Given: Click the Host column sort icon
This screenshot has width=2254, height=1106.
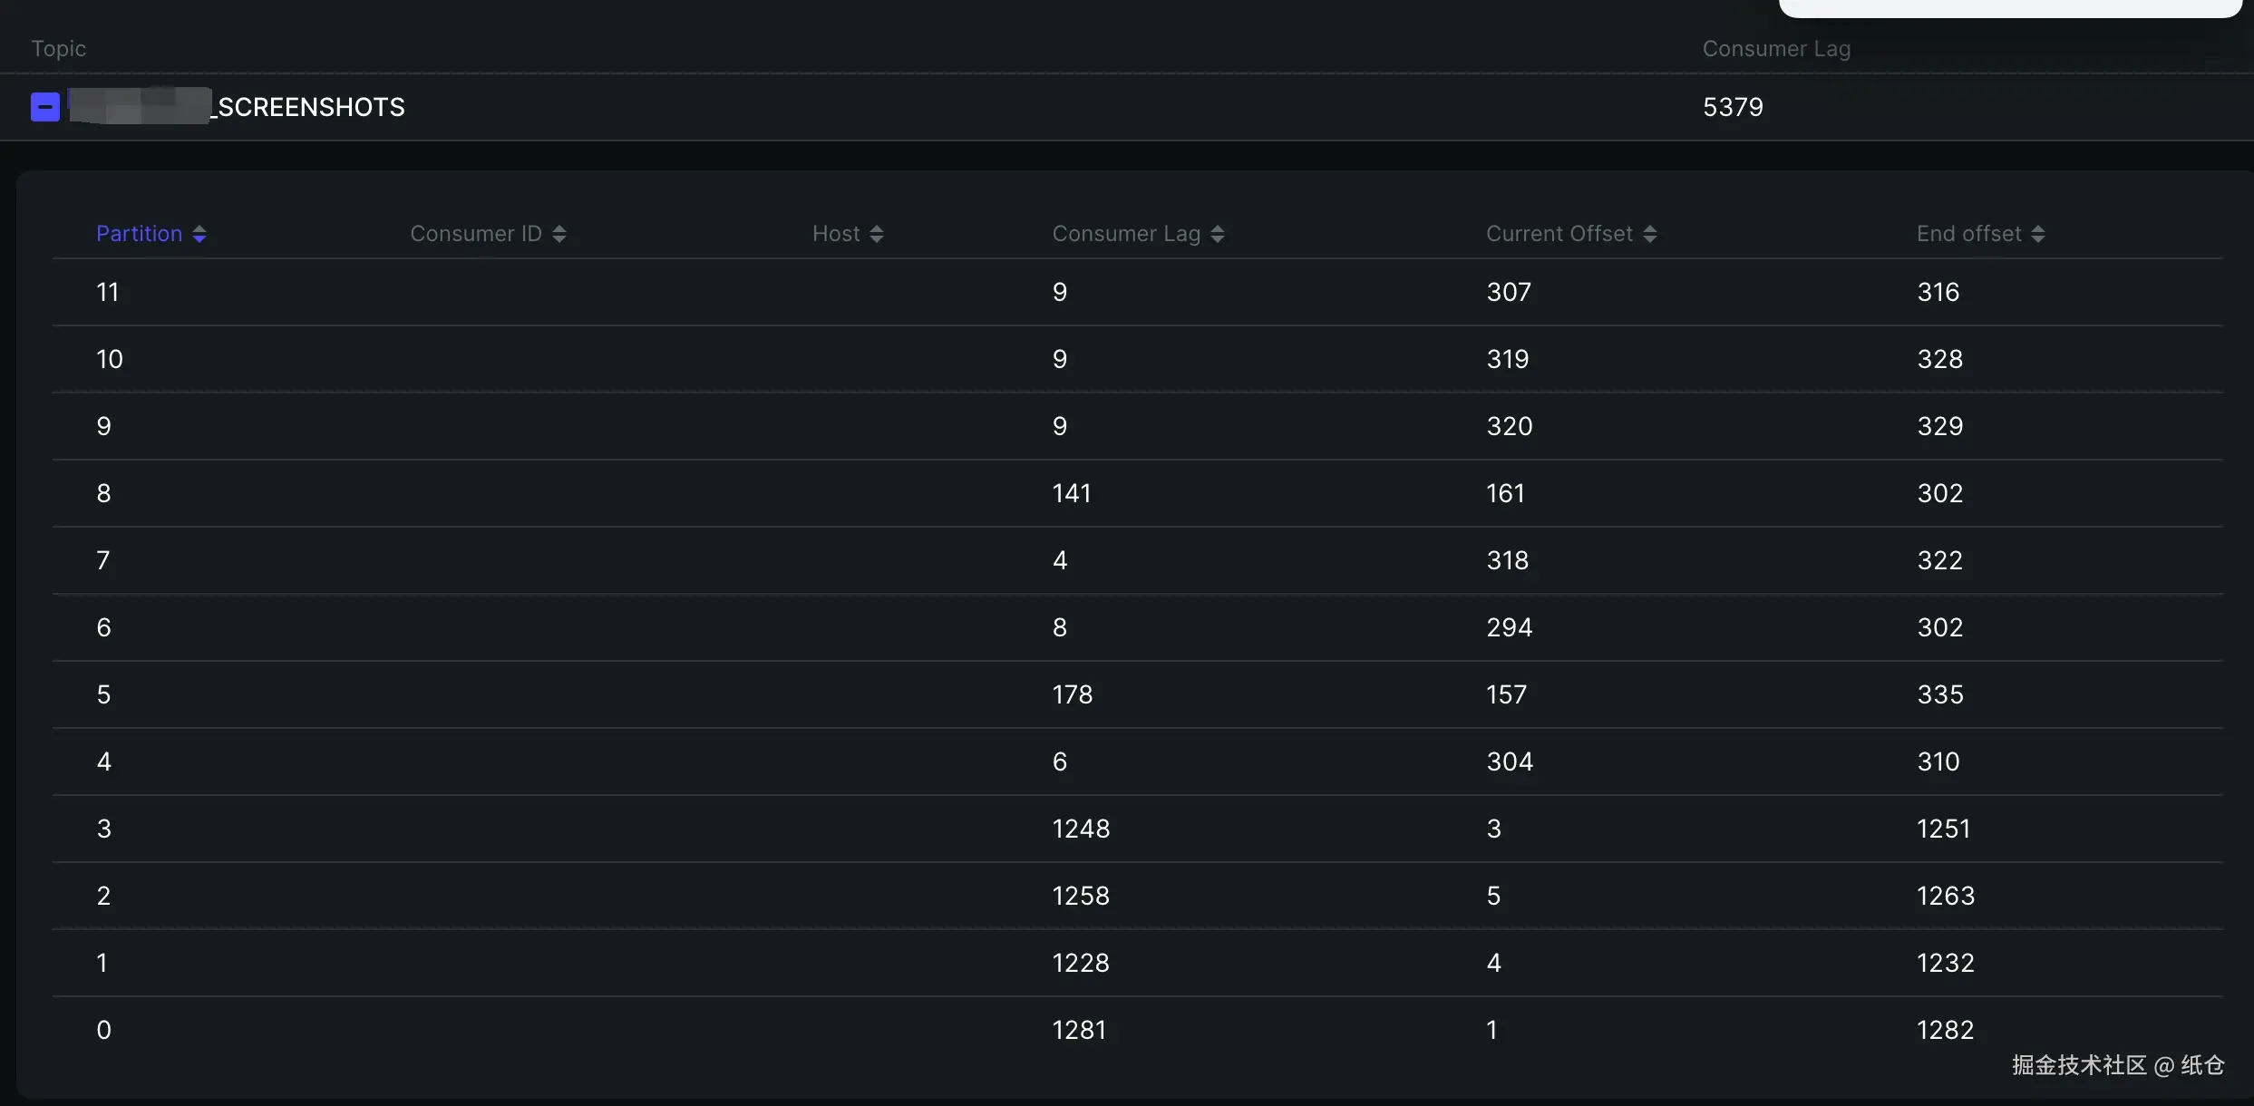Looking at the screenshot, I should pyautogui.click(x=877, y=234).
